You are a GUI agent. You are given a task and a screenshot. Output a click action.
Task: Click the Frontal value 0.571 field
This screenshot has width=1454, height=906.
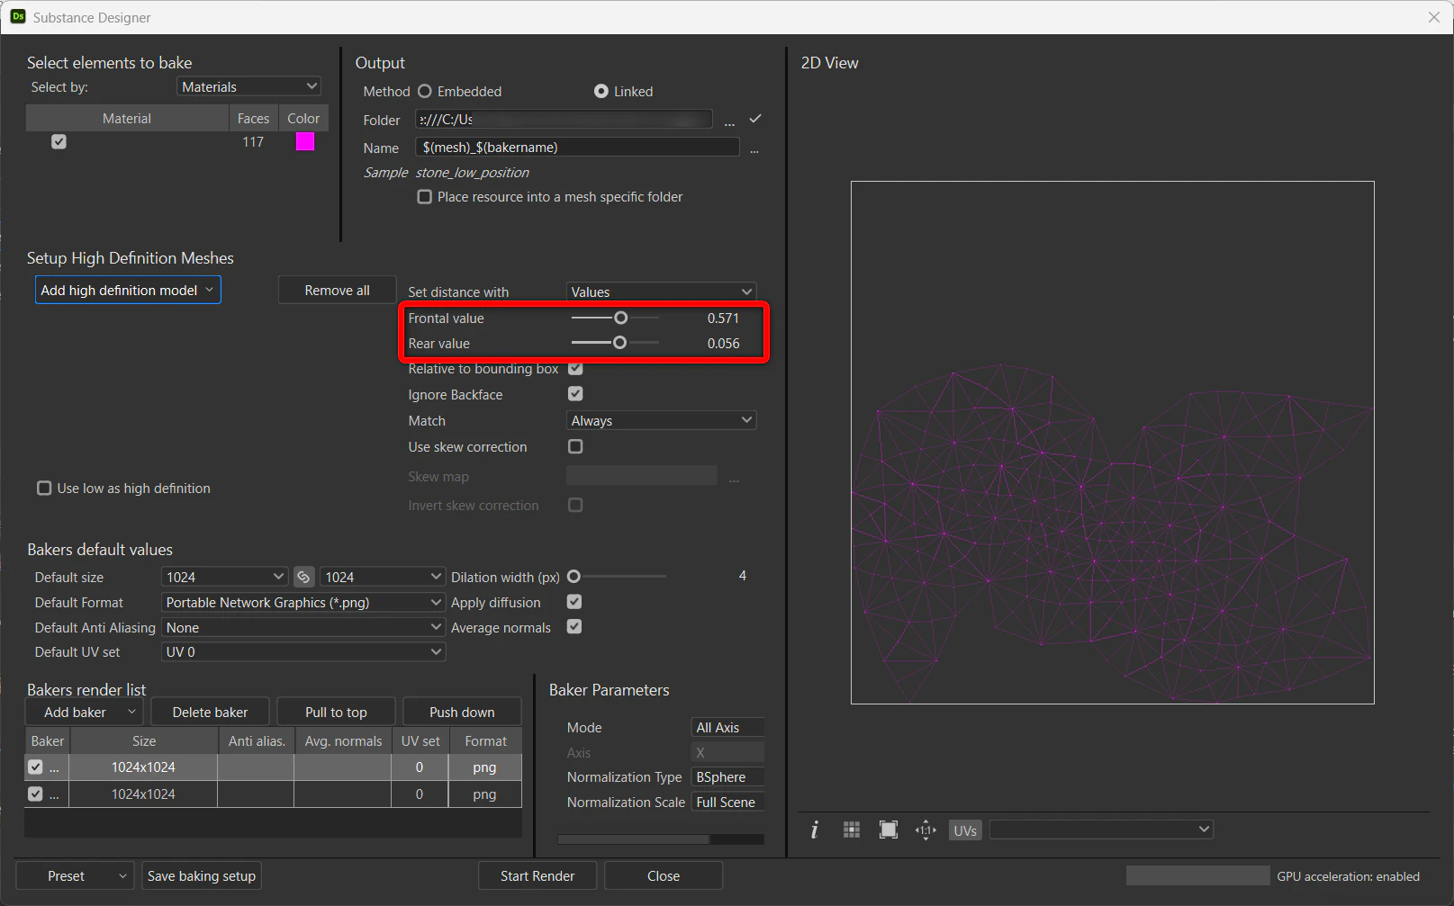[723, 318]
